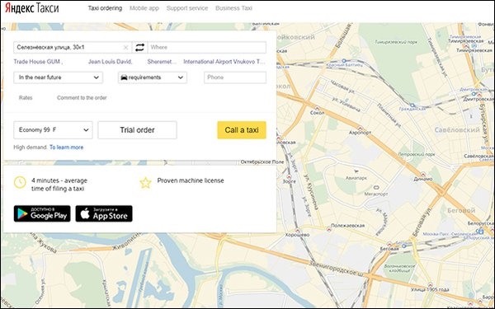Viewport: 495px width, 309px height.
Task: Open the Google Play store badge
Action: (42, 213)
